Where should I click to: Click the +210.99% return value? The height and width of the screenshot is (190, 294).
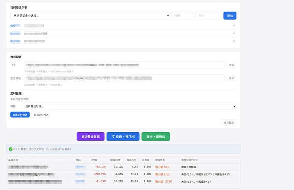[x=100, y=174]
